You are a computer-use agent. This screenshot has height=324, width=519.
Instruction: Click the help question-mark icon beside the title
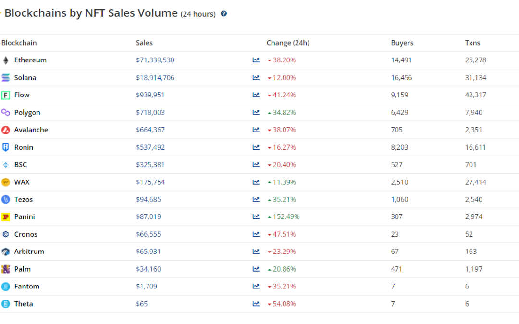pyautogui.click(x=224, y=13)
